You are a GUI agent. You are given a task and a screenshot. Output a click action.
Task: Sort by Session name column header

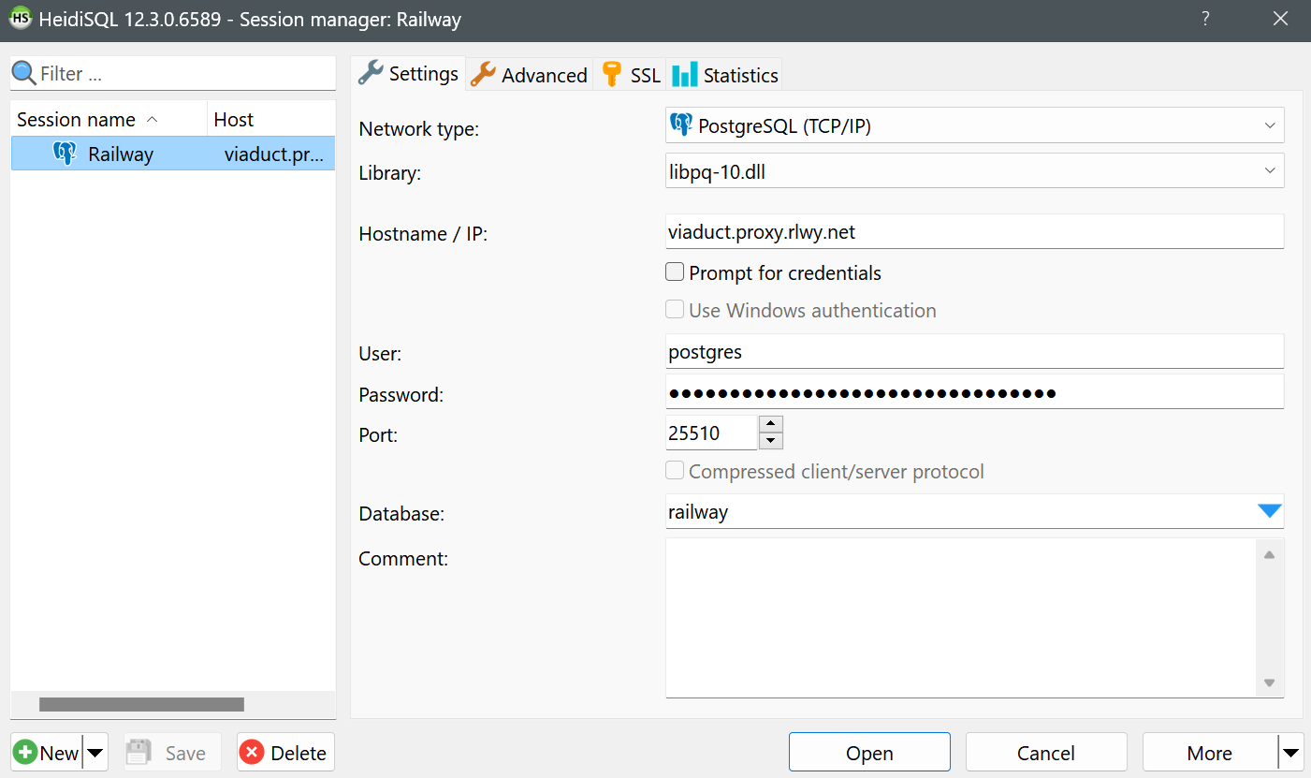tap(109, 119)
